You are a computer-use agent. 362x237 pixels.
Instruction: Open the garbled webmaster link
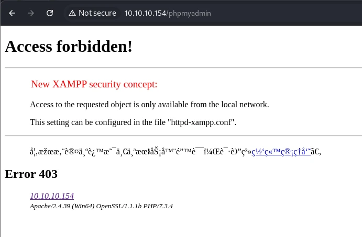click(281, 152)
